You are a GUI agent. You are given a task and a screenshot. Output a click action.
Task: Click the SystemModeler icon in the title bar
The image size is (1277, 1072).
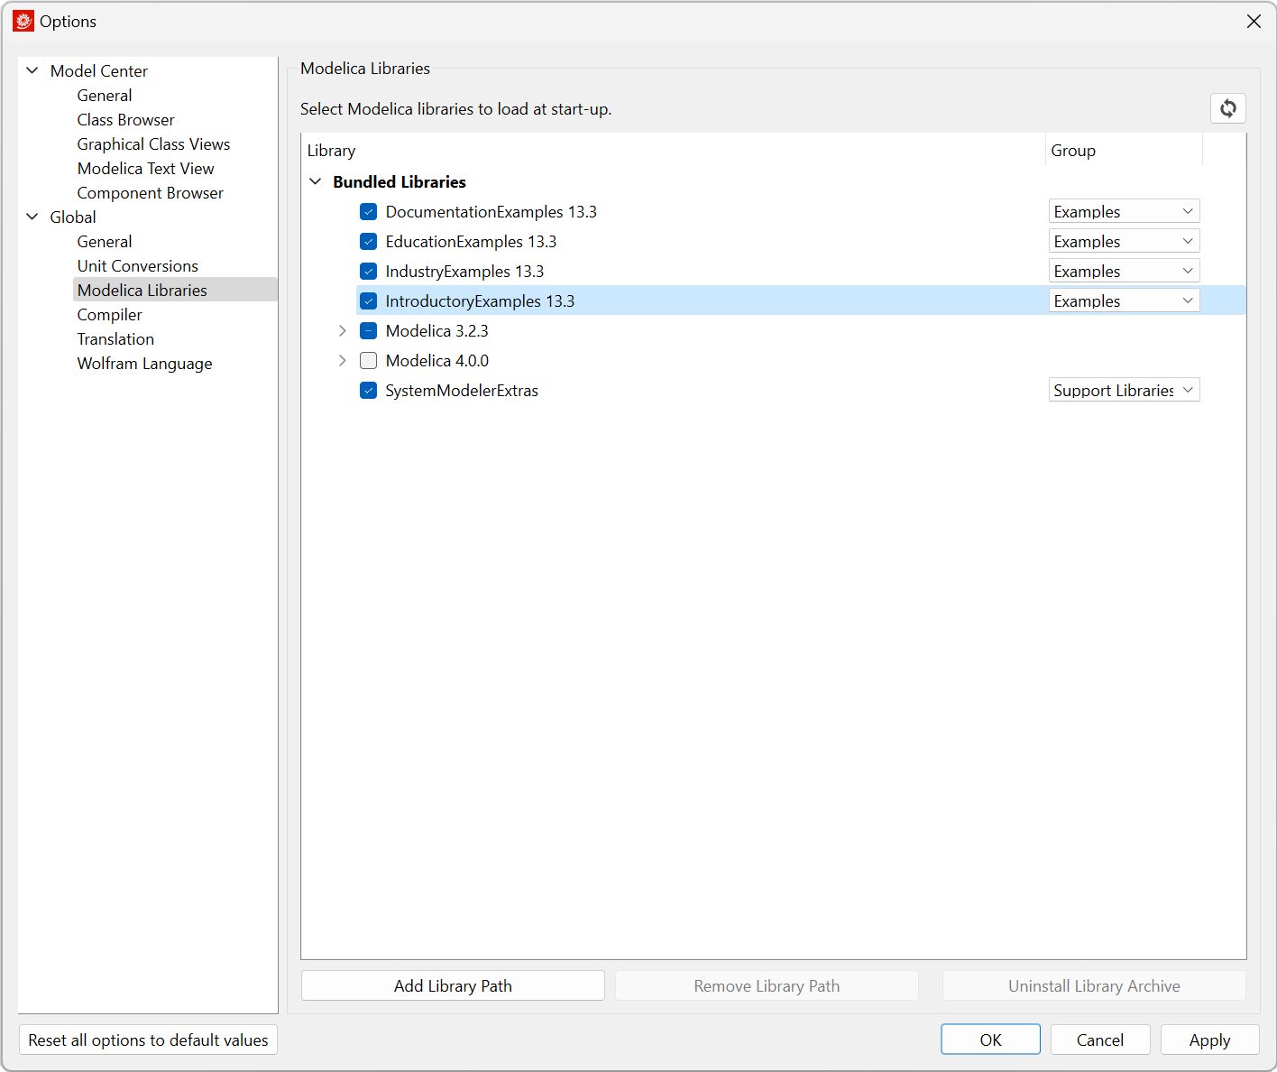(x=23, y=20)
